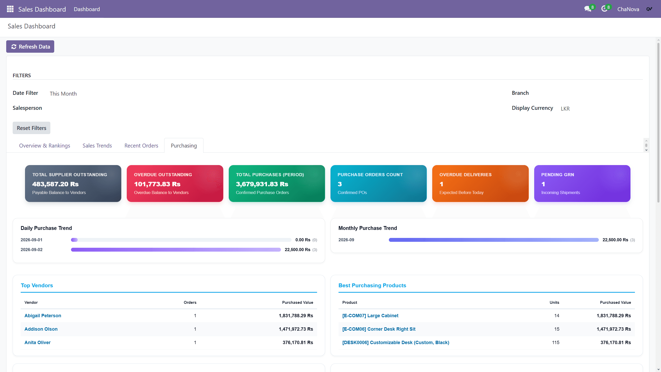The image size is (661, 372).
Task: Click the refresh arrows icon
Action: [x=14, y=47]
